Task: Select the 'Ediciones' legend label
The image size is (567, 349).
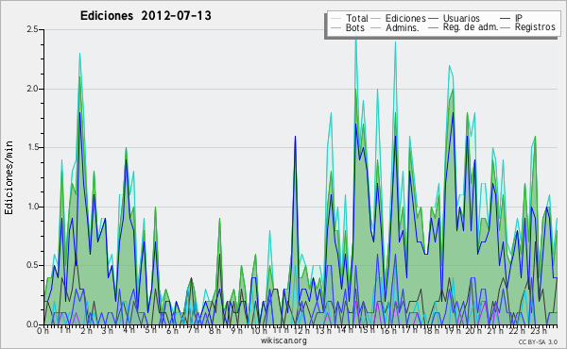Action: 405,19
